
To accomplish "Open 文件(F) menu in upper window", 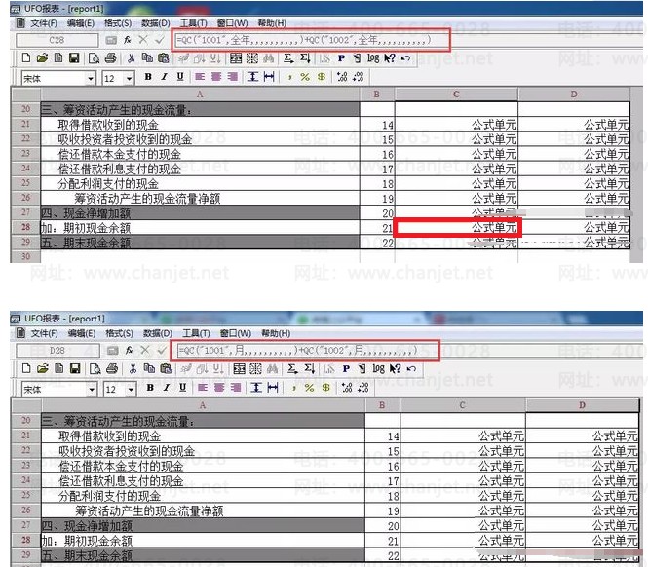I will click(44, 23).
